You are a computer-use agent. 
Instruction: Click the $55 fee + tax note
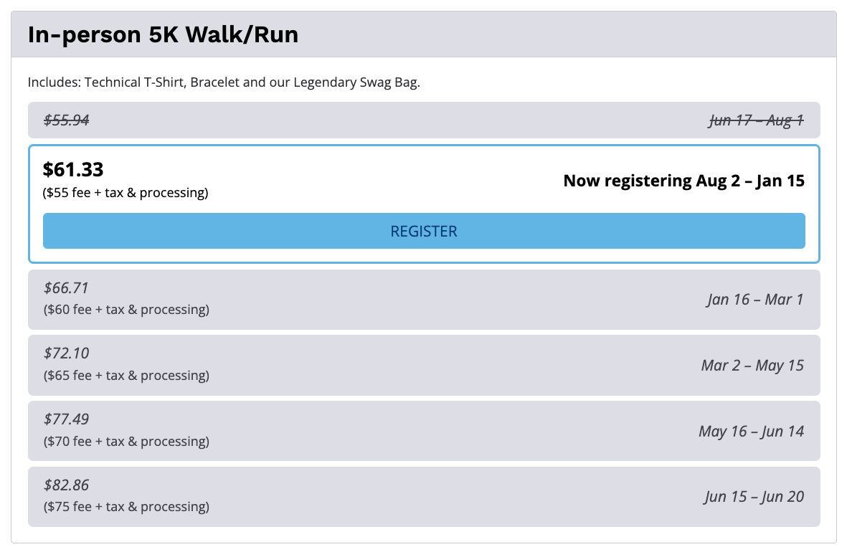pyautogui.click(x=126, y=193)
